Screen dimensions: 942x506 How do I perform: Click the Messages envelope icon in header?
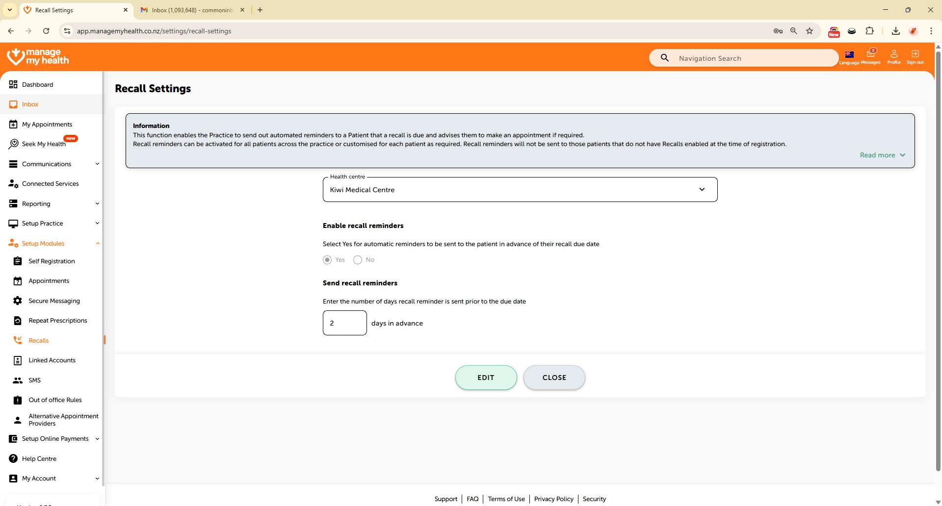[870, 54]
